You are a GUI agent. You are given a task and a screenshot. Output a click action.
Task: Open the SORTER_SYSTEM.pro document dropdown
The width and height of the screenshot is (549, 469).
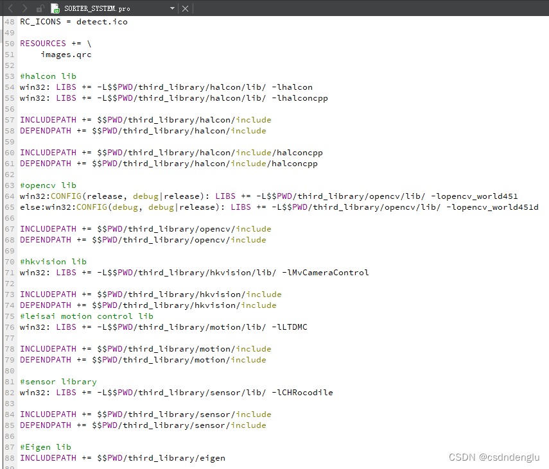[172, 8]
